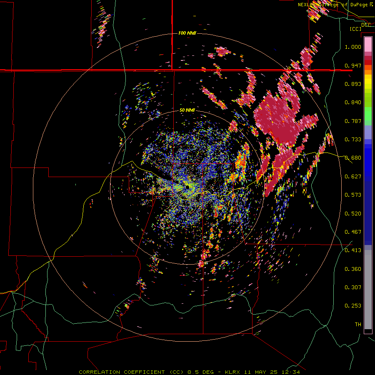Viewport: 375px width, 375px height.
Task: Pick the bright green color bar segment
Action: coord(368,114)
